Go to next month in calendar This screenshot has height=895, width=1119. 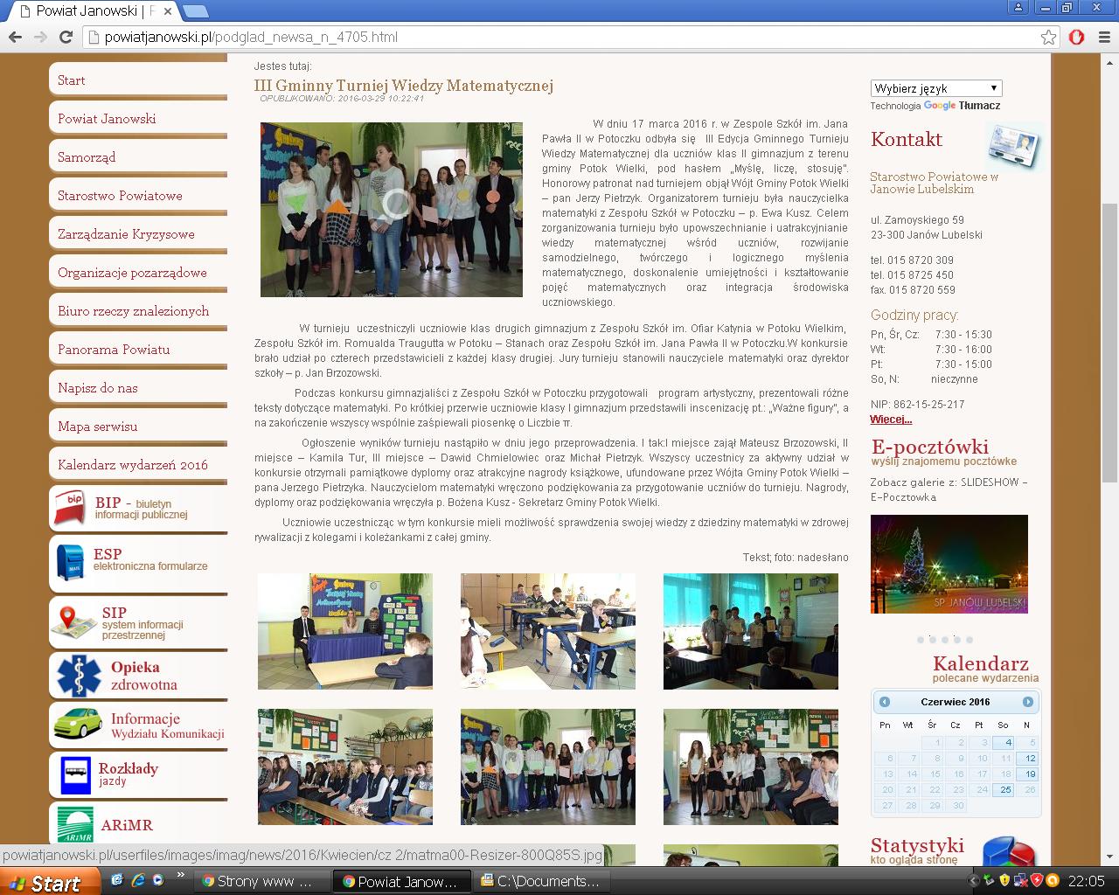[x=1027, y=702]
